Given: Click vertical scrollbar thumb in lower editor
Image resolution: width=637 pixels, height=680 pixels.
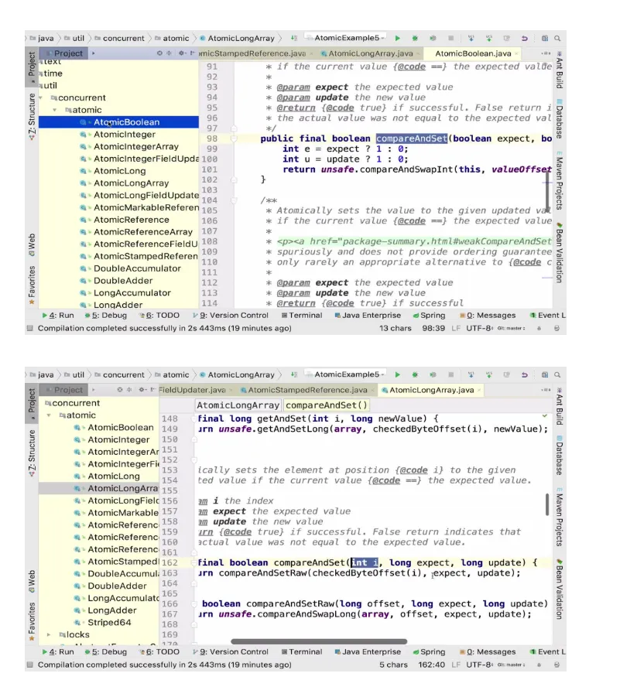Looking at the screenshot, I should click(548, 504).
